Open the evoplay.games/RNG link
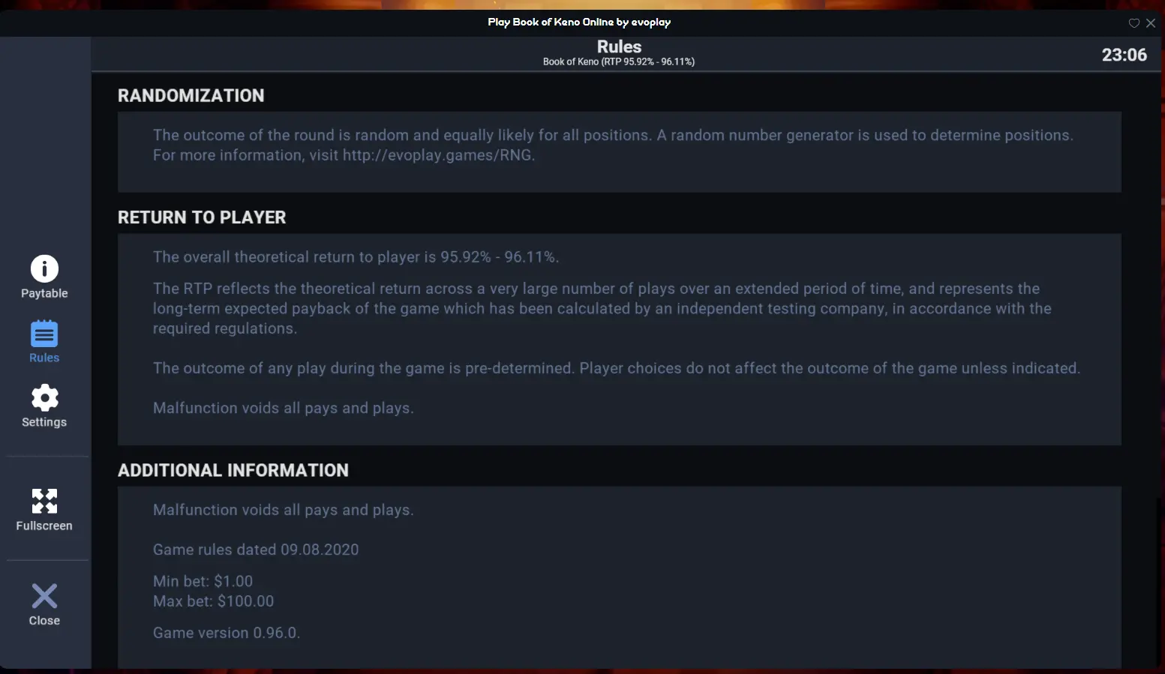 [x=438, y=155]
